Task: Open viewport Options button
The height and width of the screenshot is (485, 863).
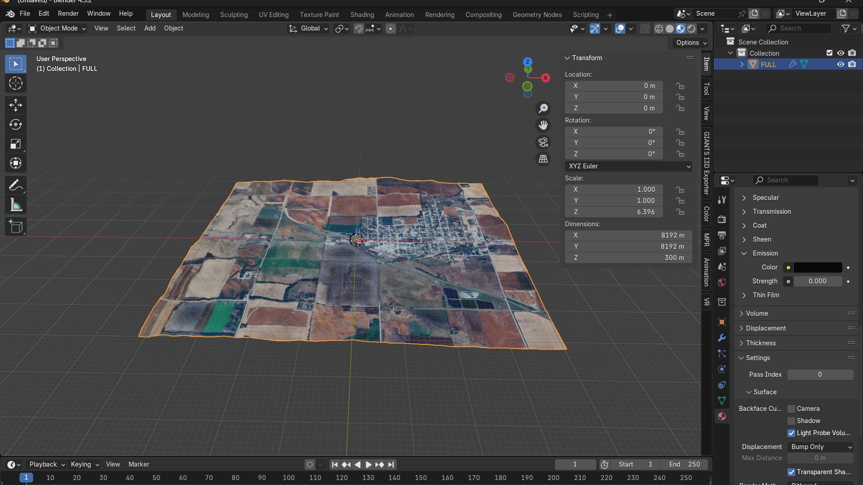Action: pos(691,43)
